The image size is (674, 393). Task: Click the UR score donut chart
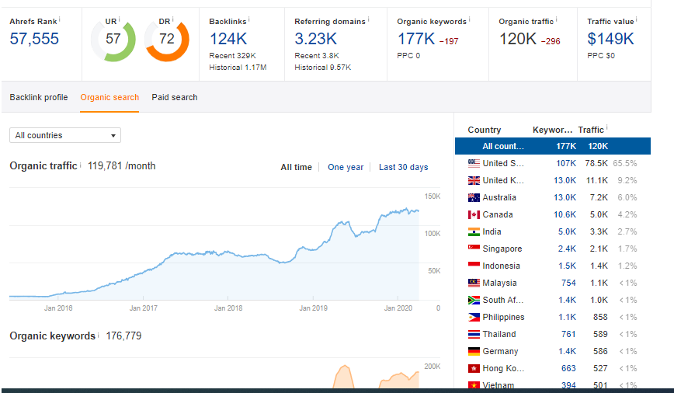(x=113, y=39)
